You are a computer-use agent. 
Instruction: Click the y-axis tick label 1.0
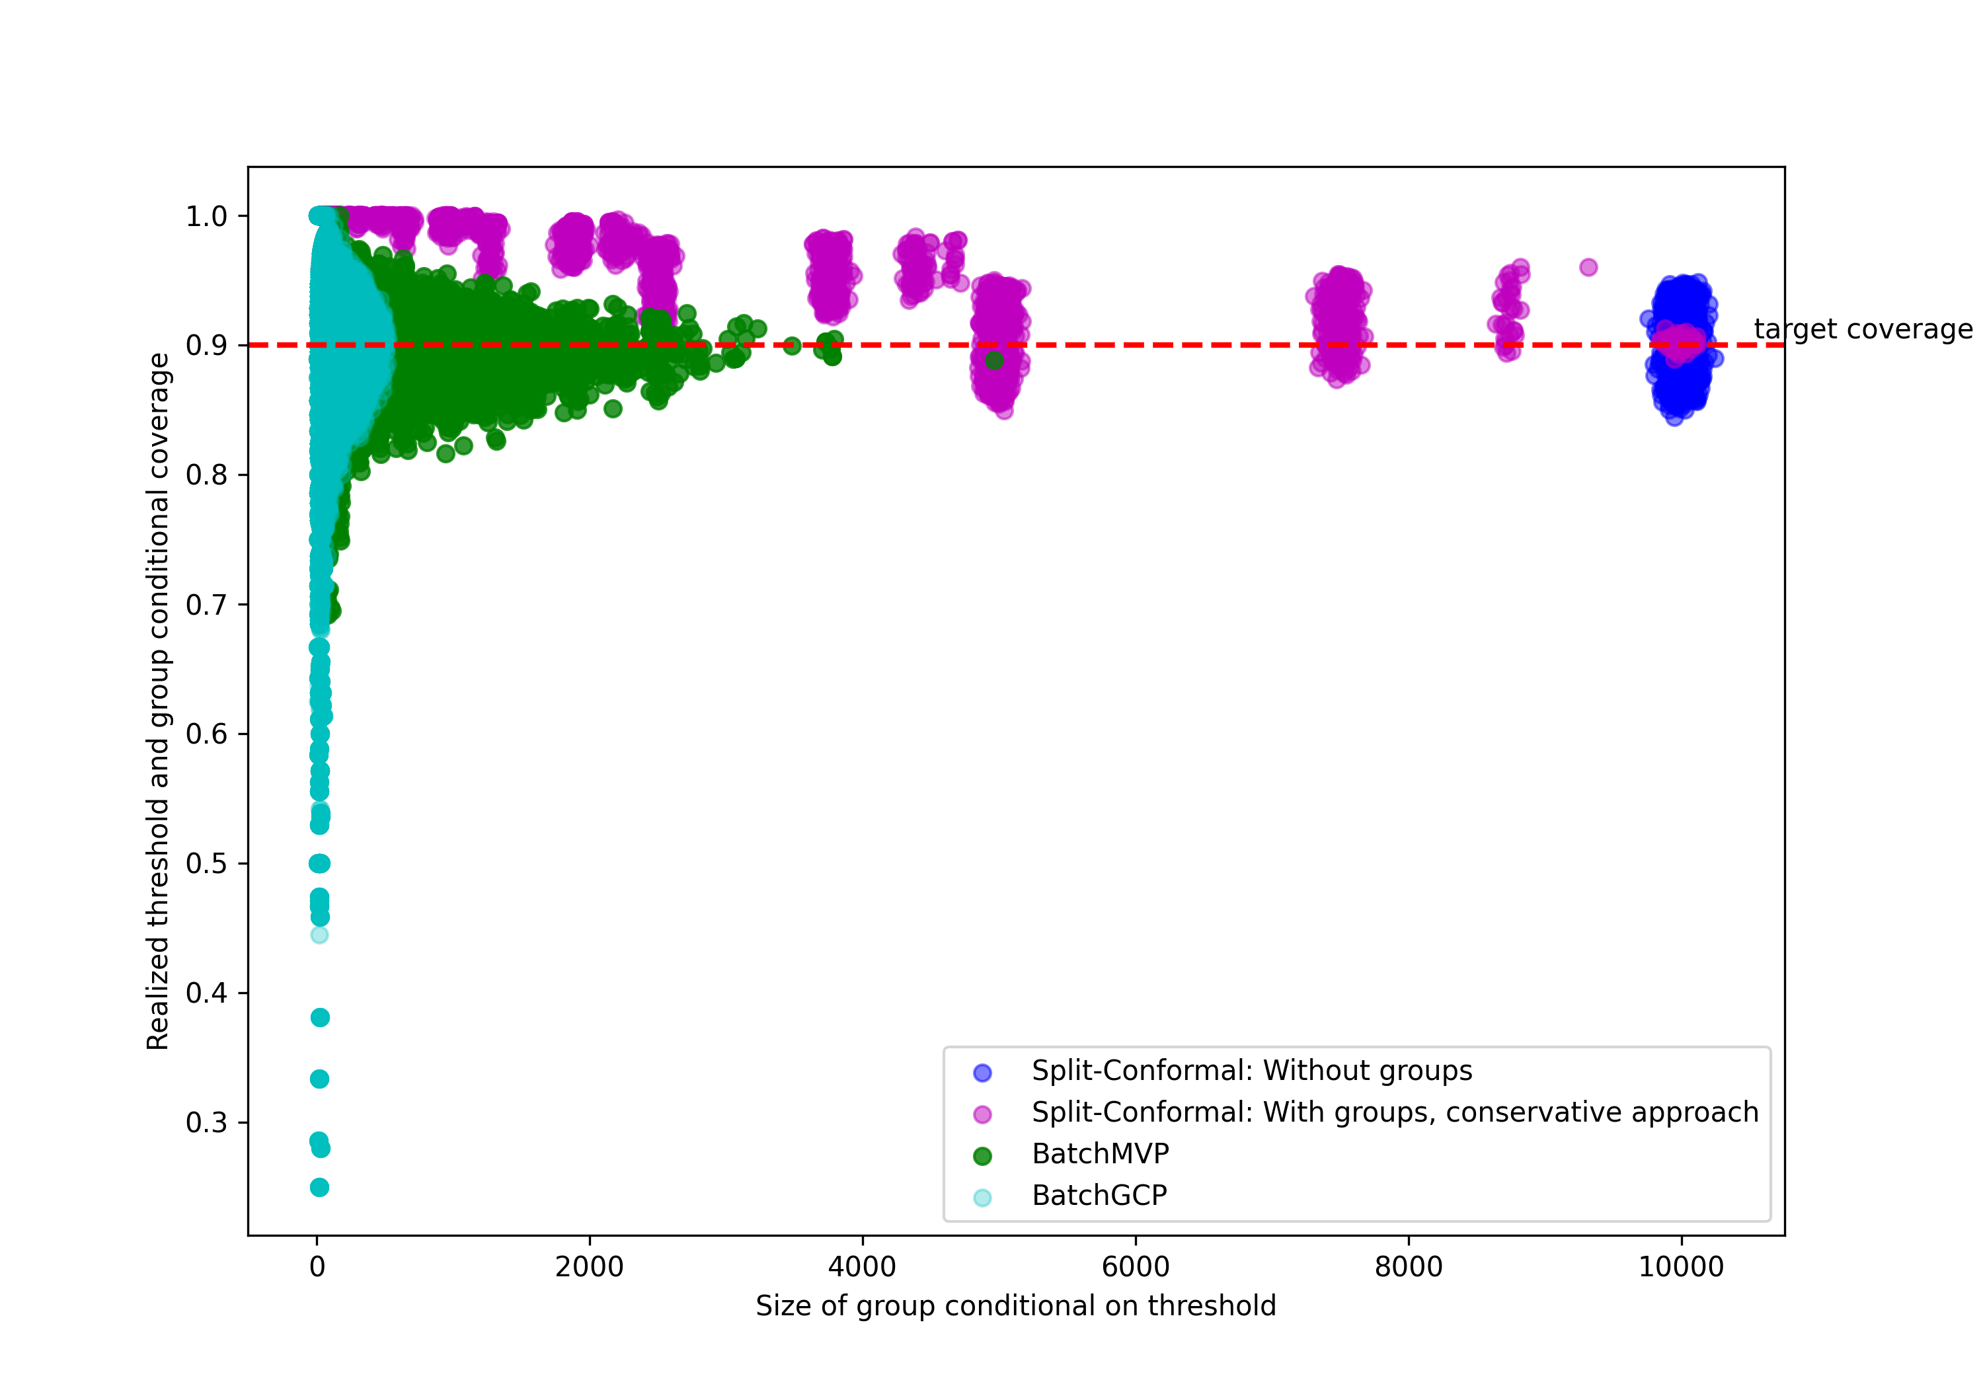206,216
